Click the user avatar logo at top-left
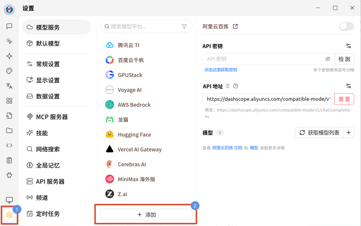The height and width of the screenshot is (226, 361). pyautogui.click(x=9, y=9)
